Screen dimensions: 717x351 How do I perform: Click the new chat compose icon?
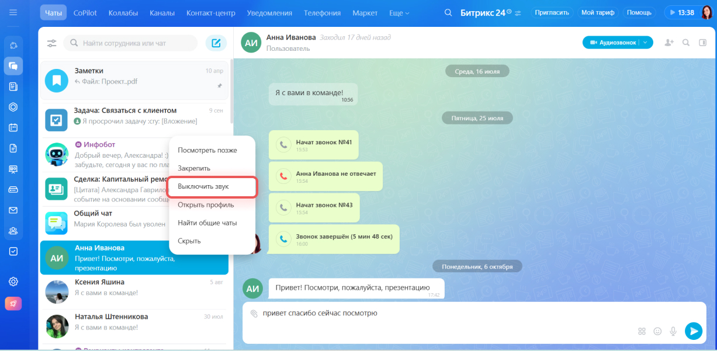point(216,43)
